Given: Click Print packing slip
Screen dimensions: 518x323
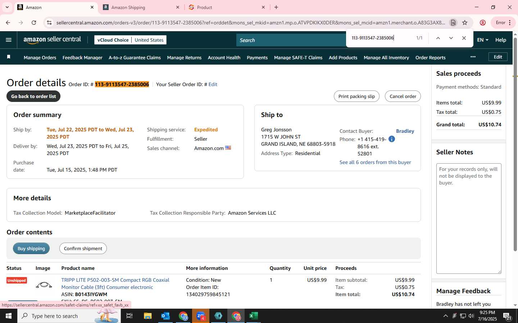Looking at the screenshot, I should [356, 96].
